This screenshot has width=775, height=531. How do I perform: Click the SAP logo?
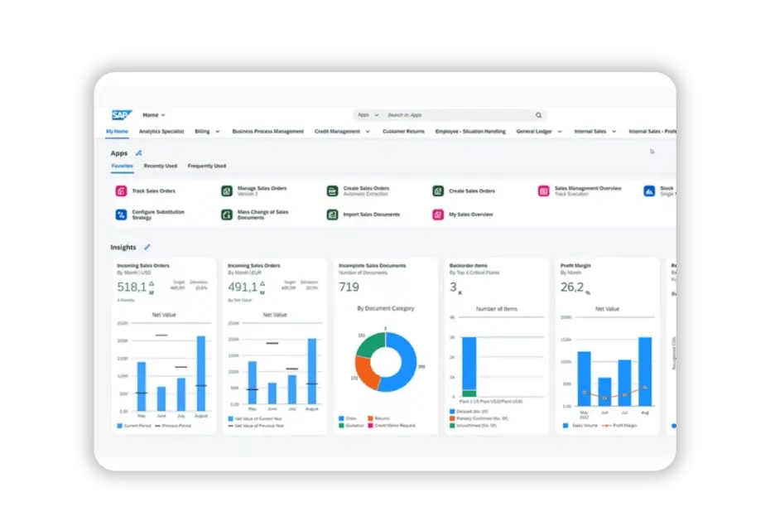122,115
